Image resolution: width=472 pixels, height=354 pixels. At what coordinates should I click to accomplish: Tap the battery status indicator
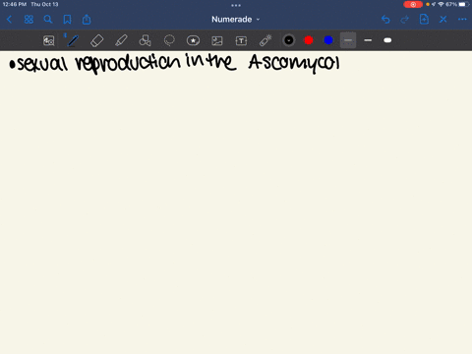coord(463,4)
